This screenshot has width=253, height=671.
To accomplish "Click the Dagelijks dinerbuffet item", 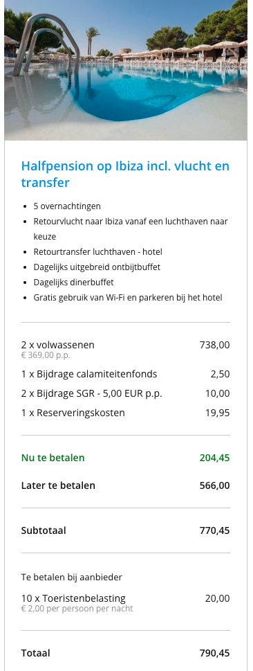I will (x=73, y=283).
